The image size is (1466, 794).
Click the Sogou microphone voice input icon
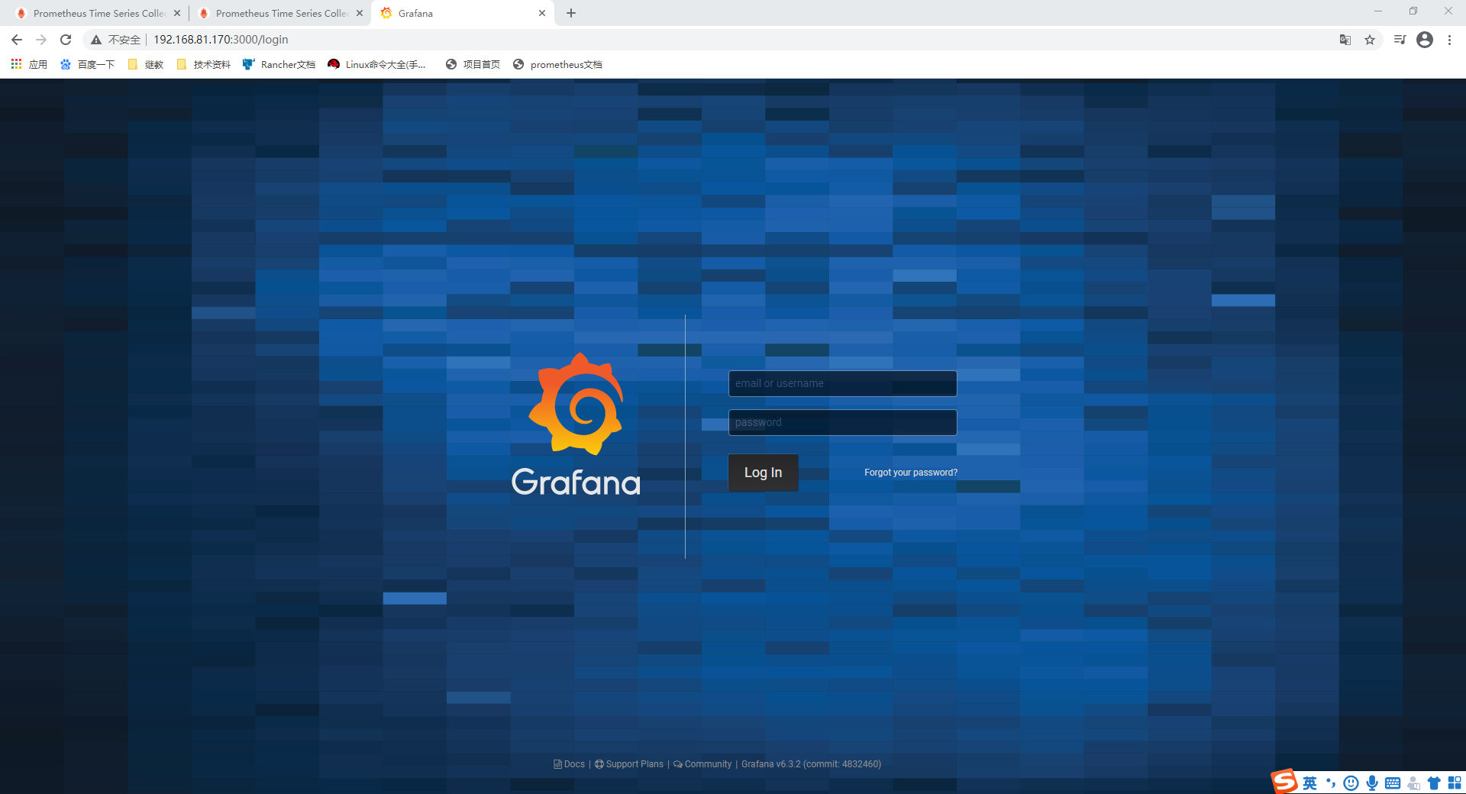pos(1372,783)
